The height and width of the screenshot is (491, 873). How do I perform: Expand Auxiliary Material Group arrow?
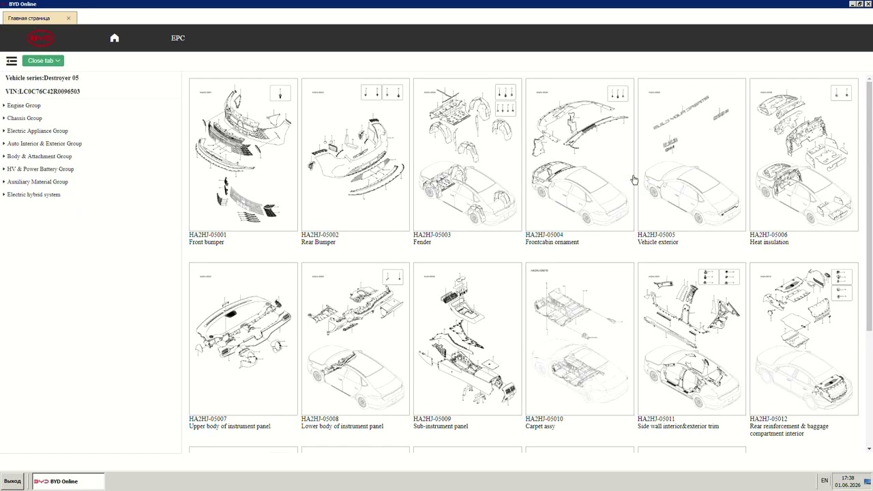[x=4, y=182]
